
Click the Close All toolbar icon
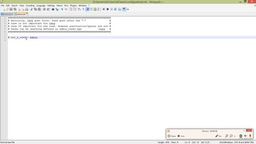pyautogui.click(x=23, y=9)
